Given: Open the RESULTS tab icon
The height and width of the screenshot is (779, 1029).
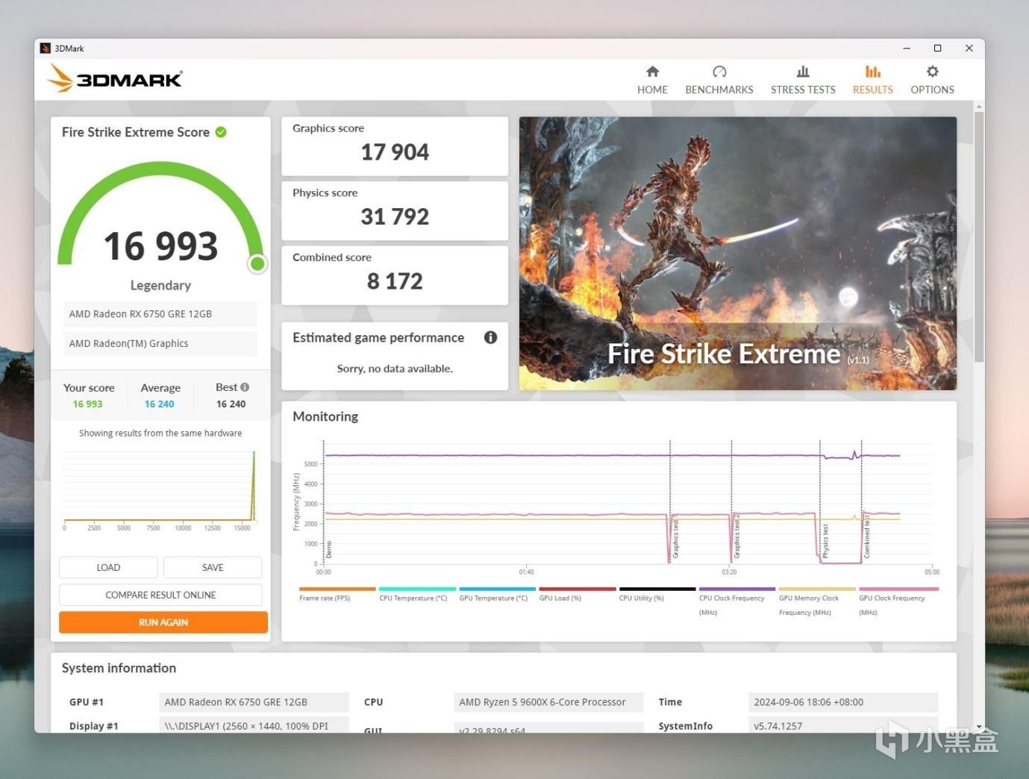Looking at the screenshot, I should coord(872,72).
